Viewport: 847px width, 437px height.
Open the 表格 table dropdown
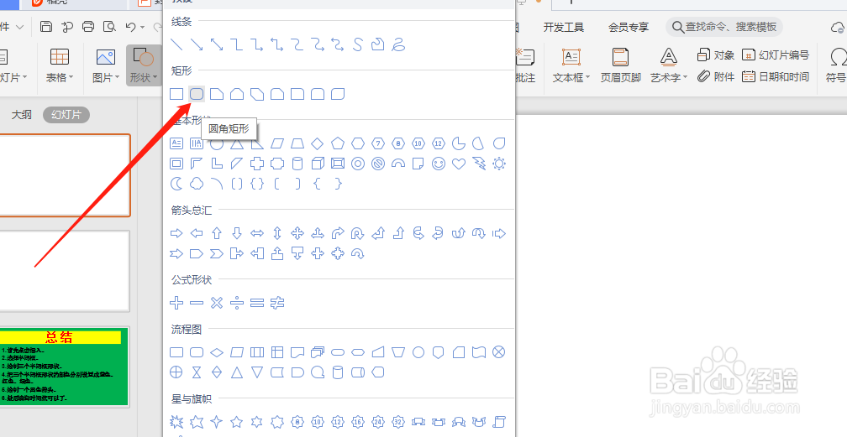[60, 65]
